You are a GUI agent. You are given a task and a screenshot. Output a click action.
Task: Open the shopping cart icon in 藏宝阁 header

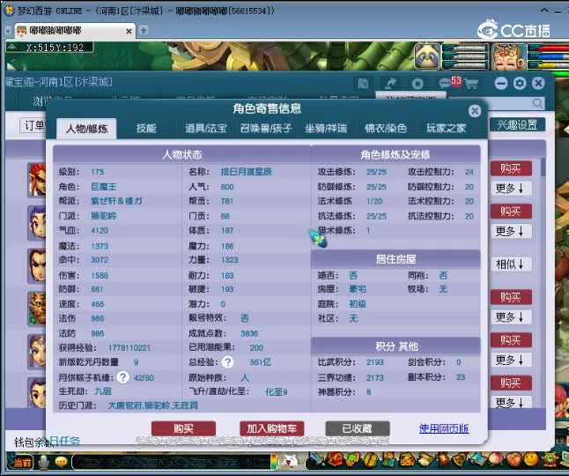tap(471, 84)
